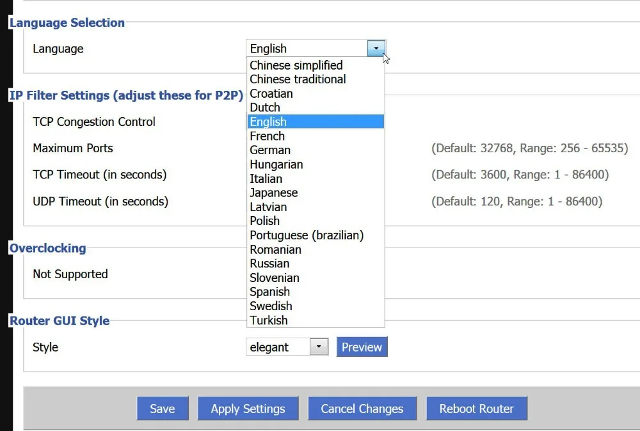Select Italian language option
The height and width of the screenshot is (431, 640).
tap(316, 178)
